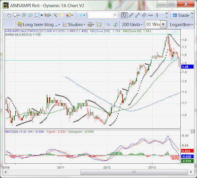The image size is (197, 178).
Task: Select the arrow pointer cursor tool
Action: pos(125,15)
